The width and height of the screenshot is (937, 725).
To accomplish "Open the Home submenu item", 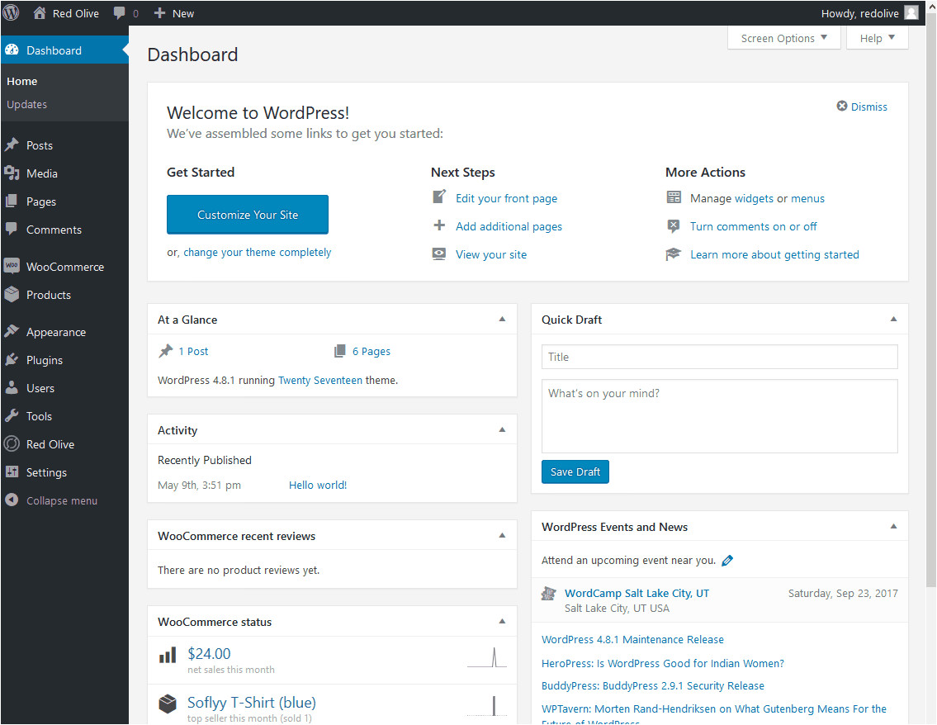I will pyautogui.click(x=22, y=81).
